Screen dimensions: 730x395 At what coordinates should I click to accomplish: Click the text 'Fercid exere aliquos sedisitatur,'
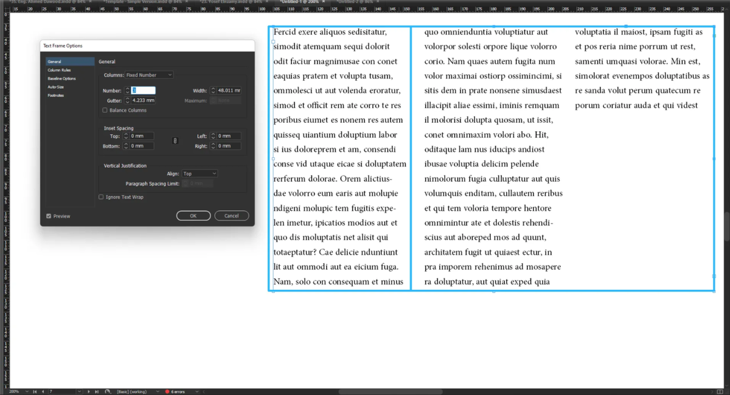point(330,32)
